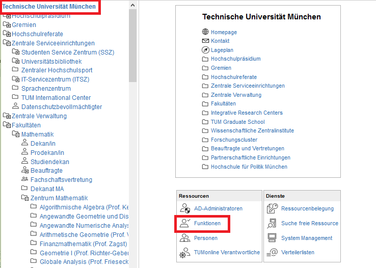
Task: Select Studiendekan in the Mathematik tree
Action: (x=49, y=162)
